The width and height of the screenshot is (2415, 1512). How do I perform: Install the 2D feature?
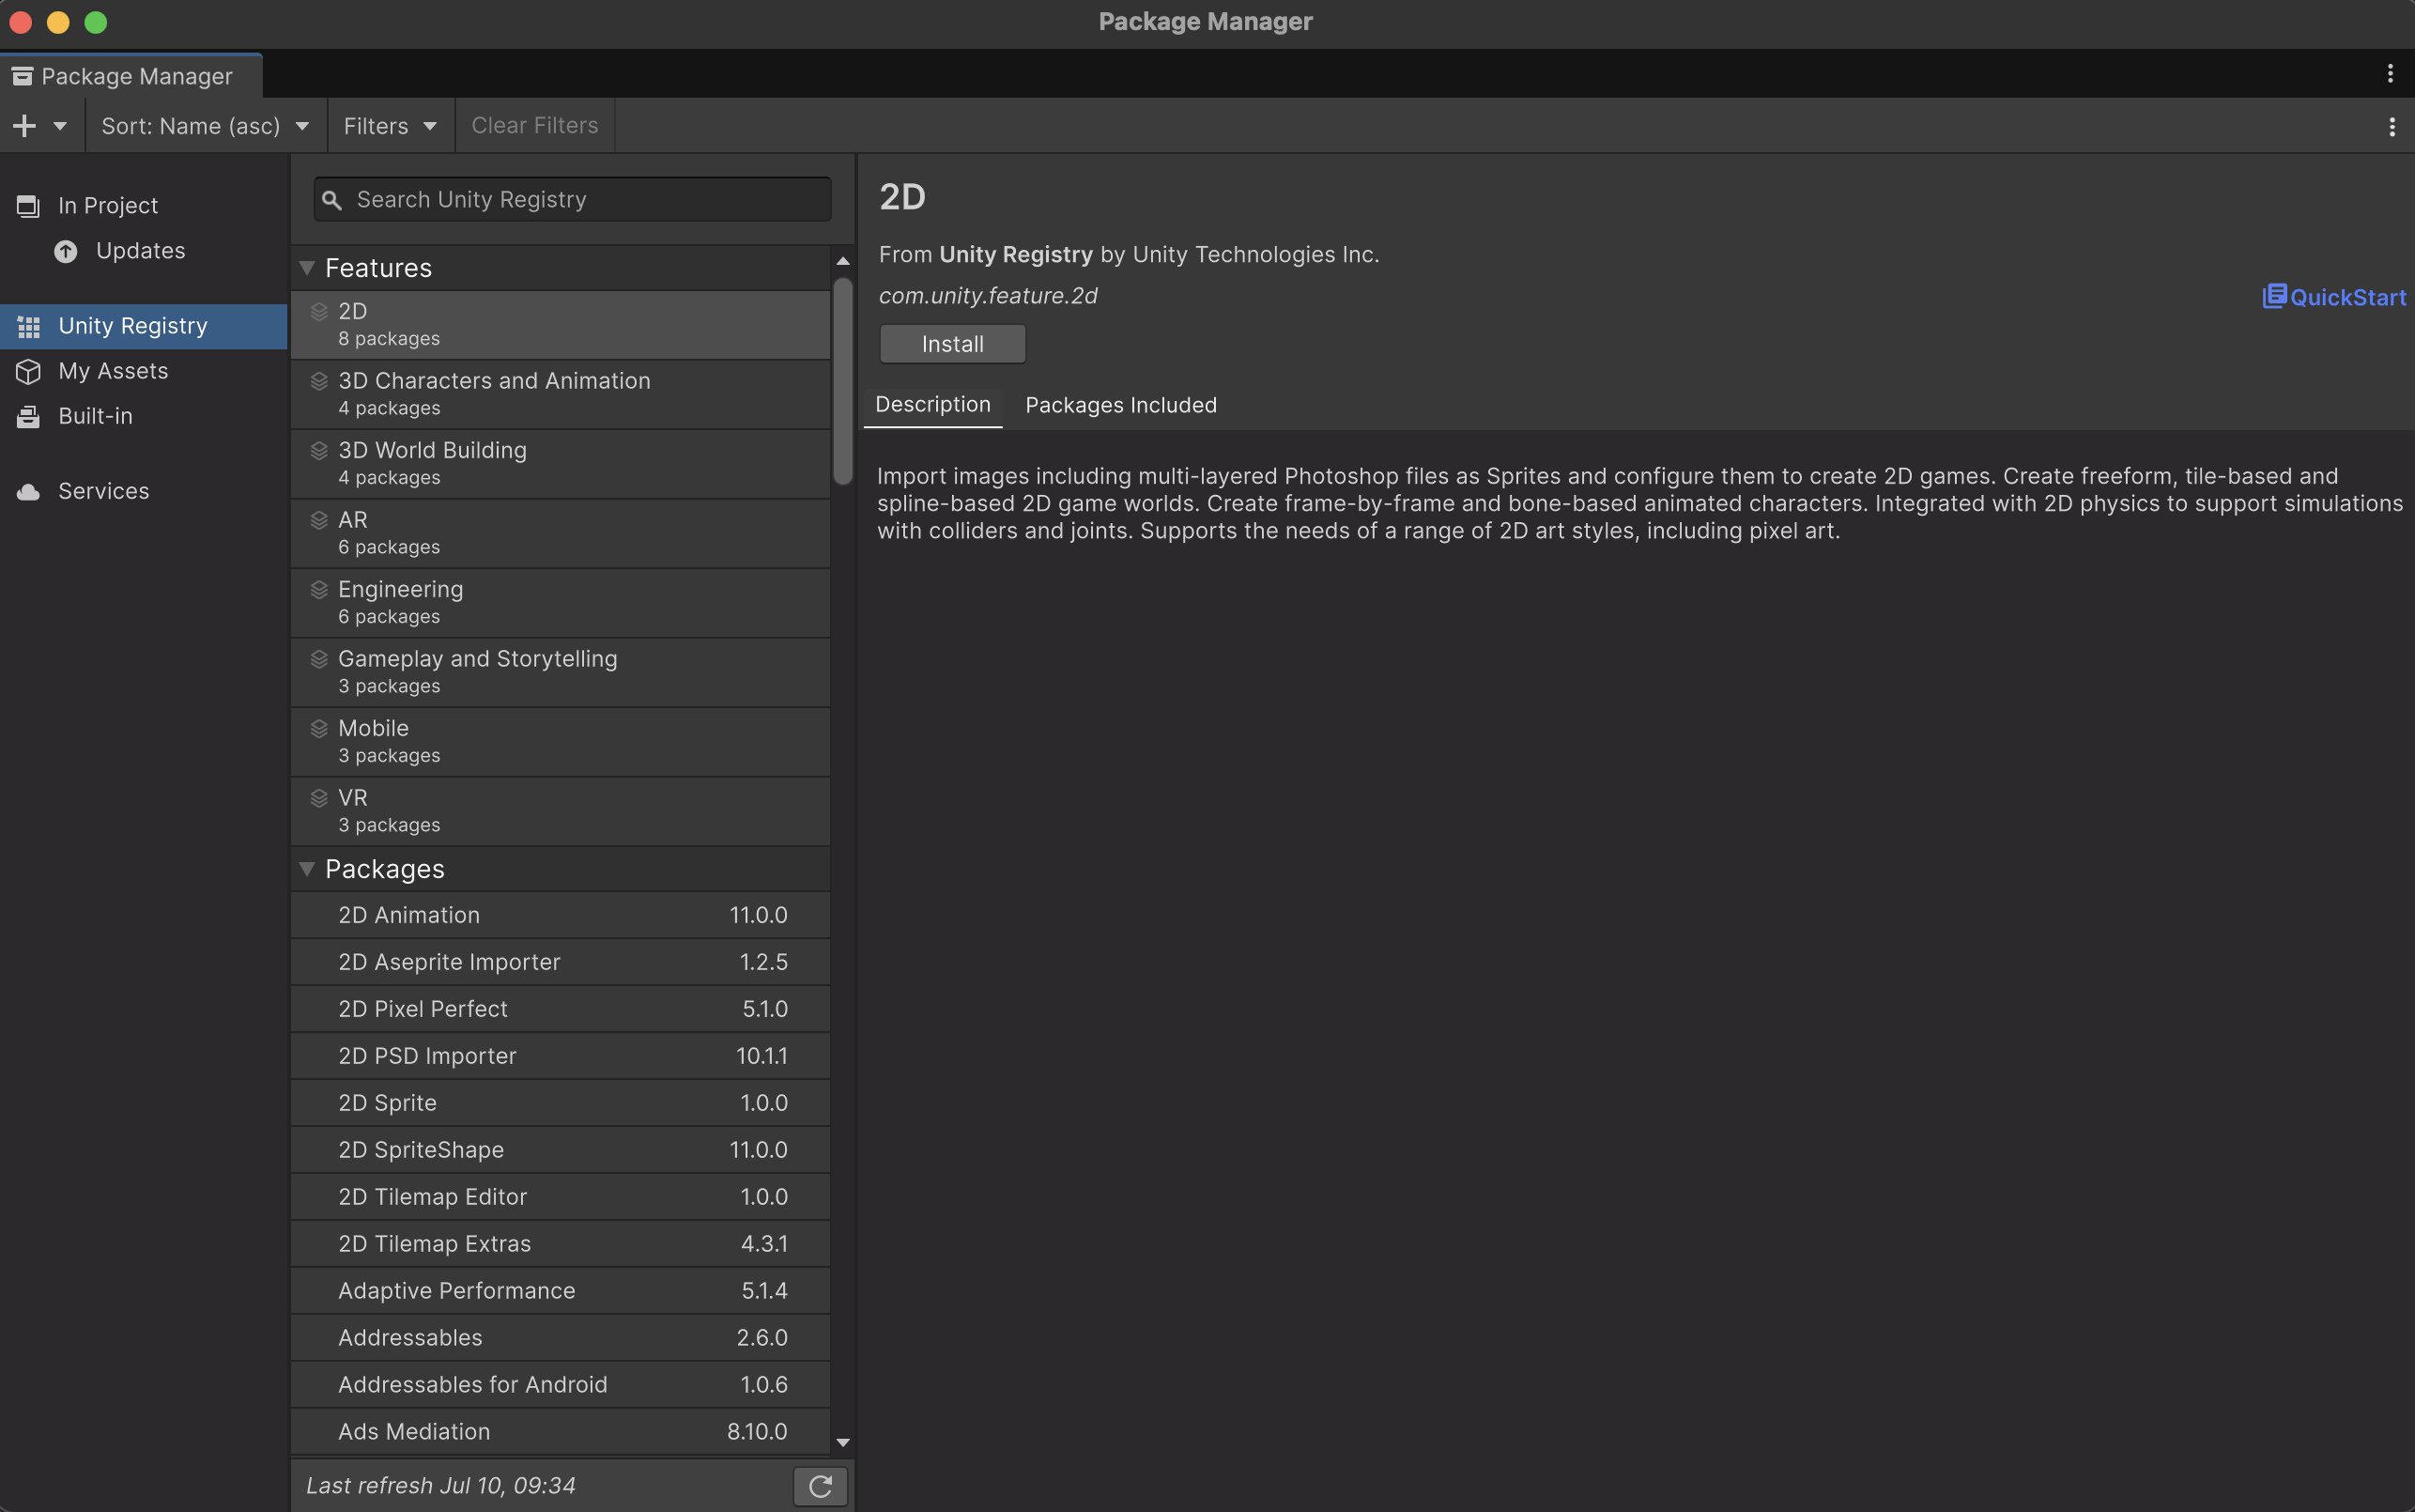[950, 343]
